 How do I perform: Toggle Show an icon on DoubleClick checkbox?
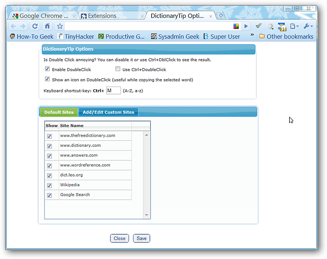[x=48, y=79]
